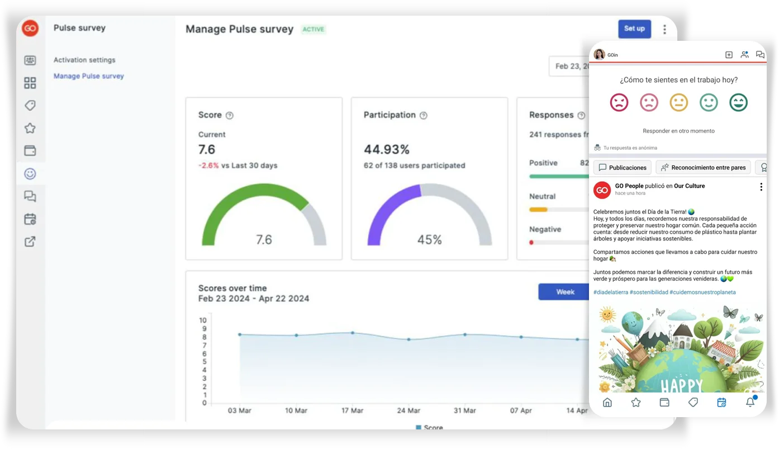Select the Week view button
This screenshot has height=449, width=779.
(x=564, y=292)
